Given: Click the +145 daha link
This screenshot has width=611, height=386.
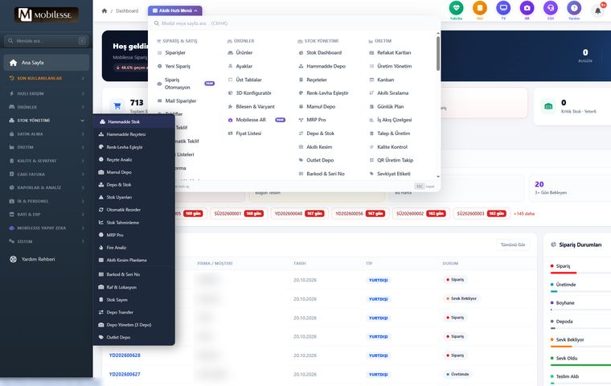Looking at the screenshot, I should tap(524, 214).
